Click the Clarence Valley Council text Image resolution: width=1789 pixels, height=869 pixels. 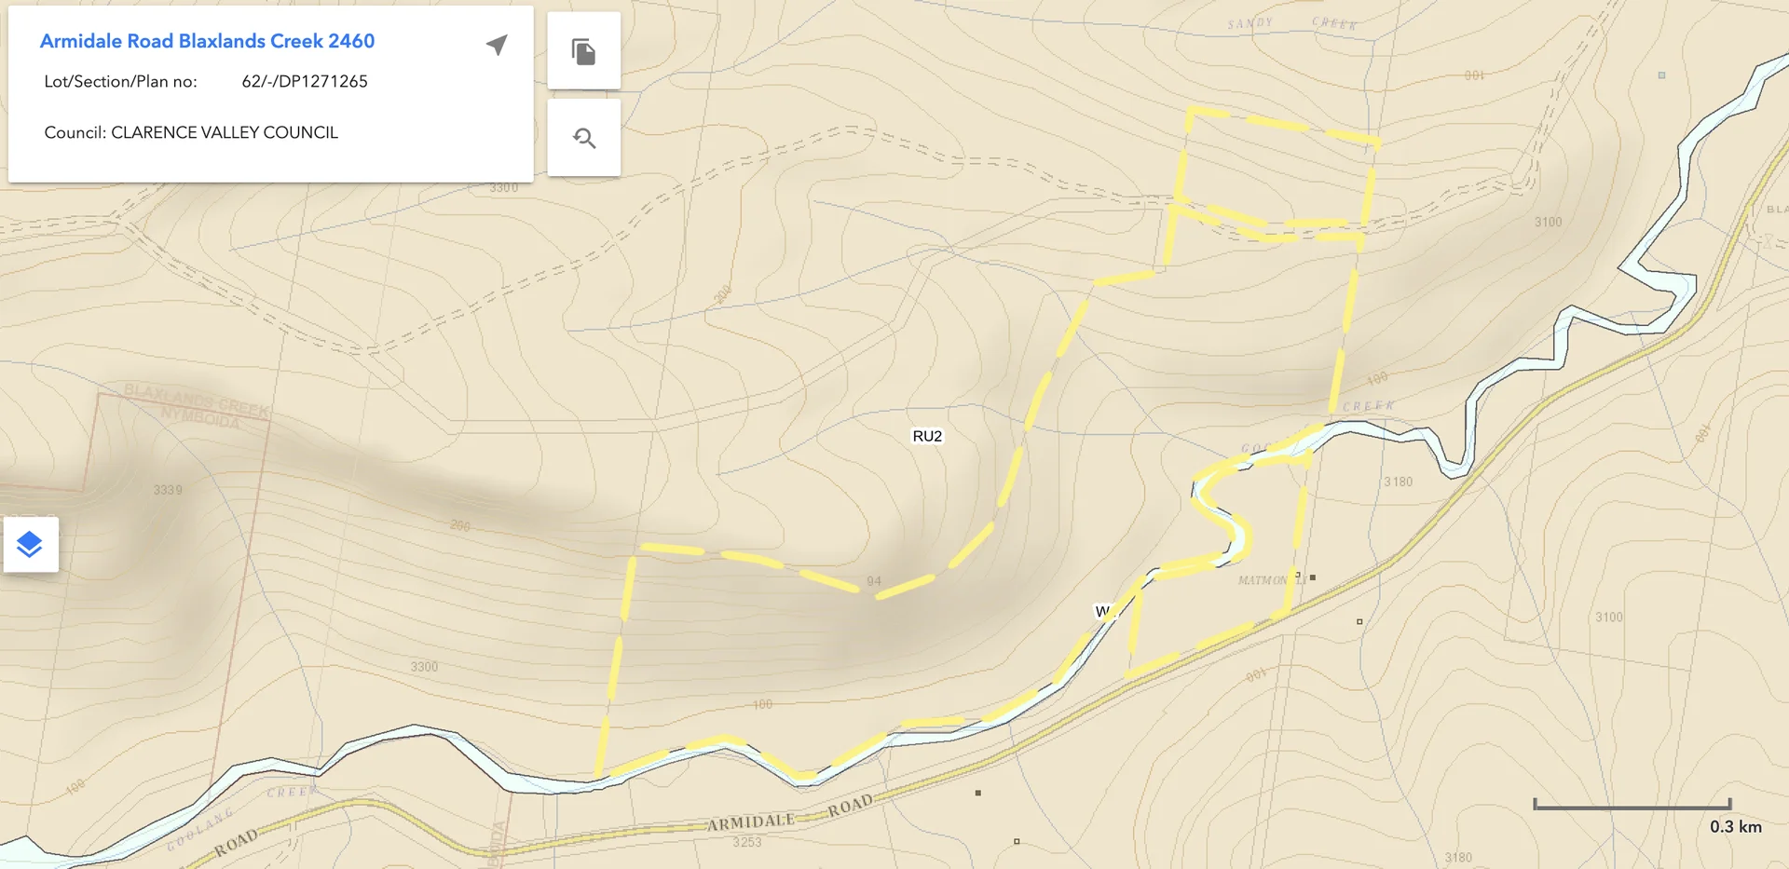pos(191,132)
